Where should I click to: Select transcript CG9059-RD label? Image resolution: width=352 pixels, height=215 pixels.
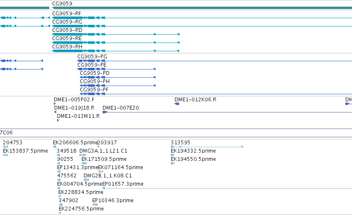(67, 30)
